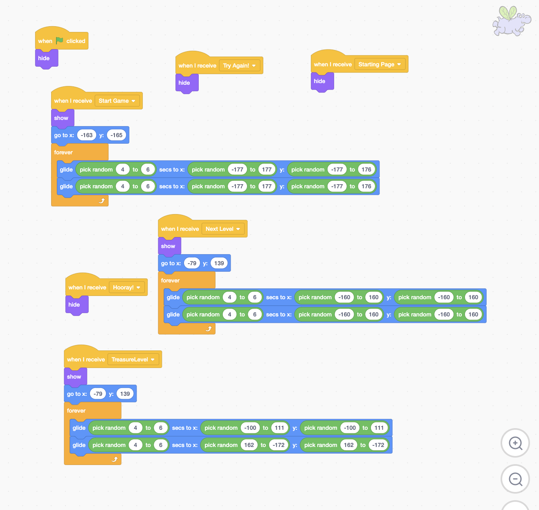Click the show block under TreasureLevel hat

click(x=74, y=377)
